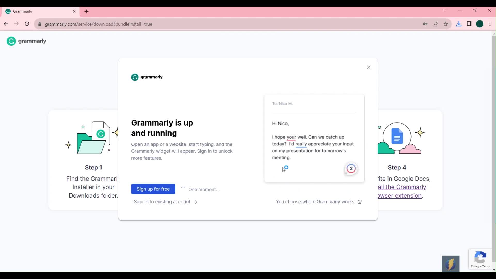Go back to the previous page

click(x=6, y=24)
